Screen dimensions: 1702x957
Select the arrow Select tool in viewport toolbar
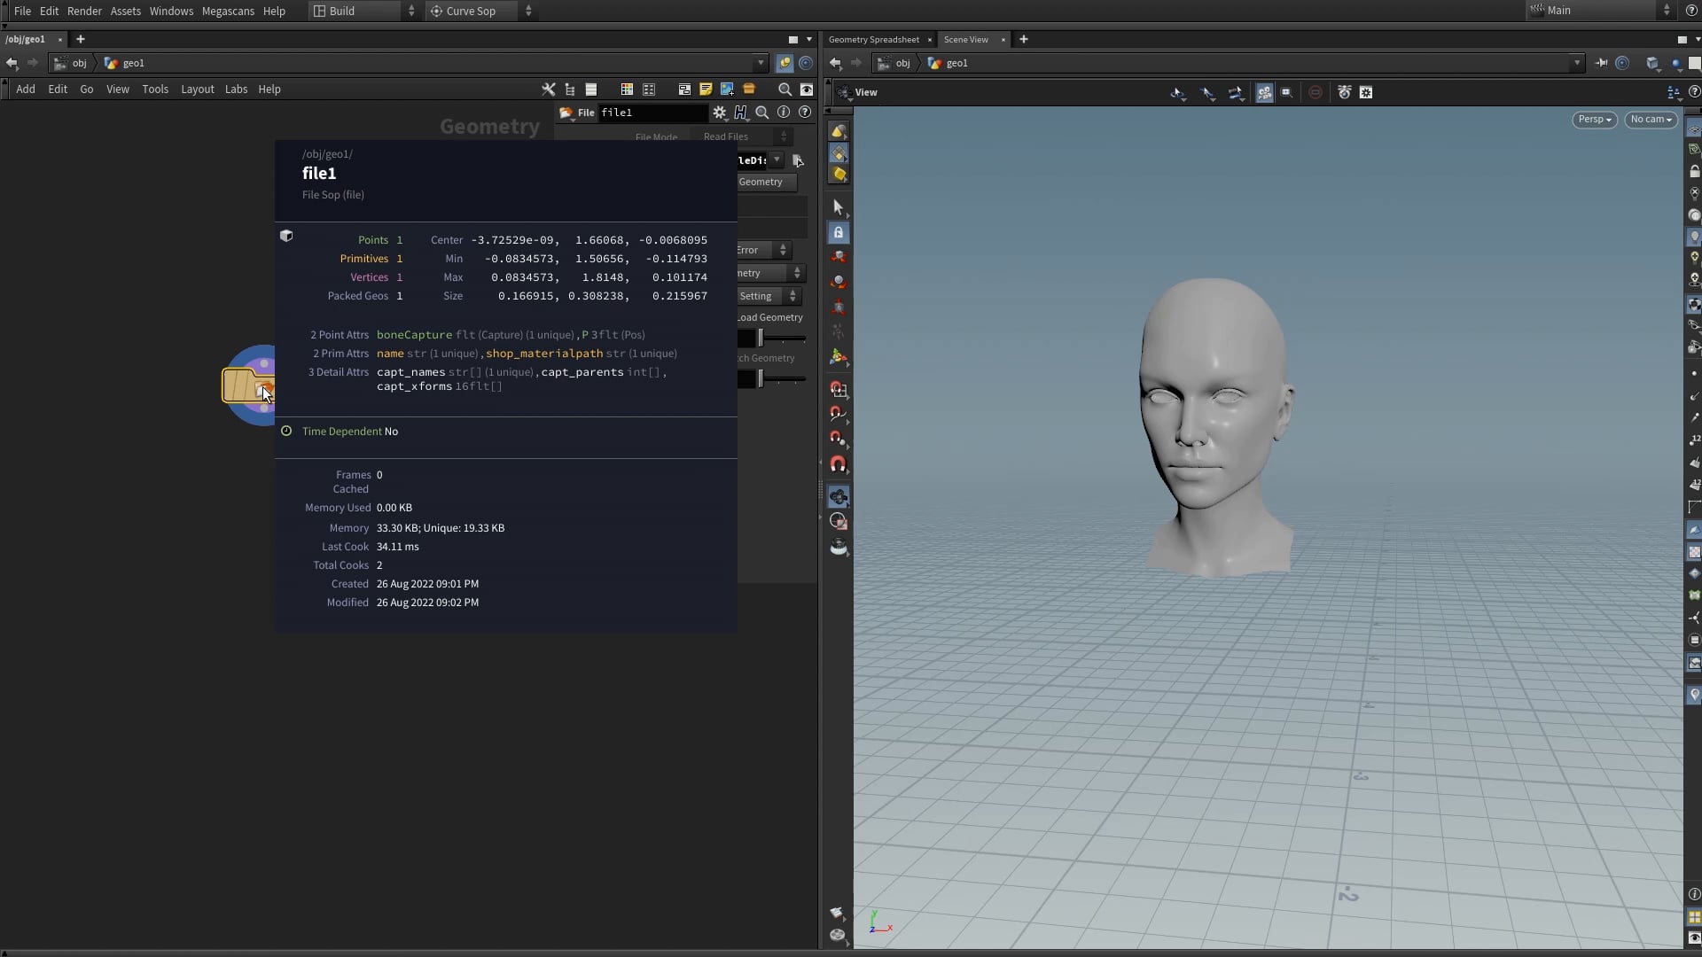click(839, 206)
